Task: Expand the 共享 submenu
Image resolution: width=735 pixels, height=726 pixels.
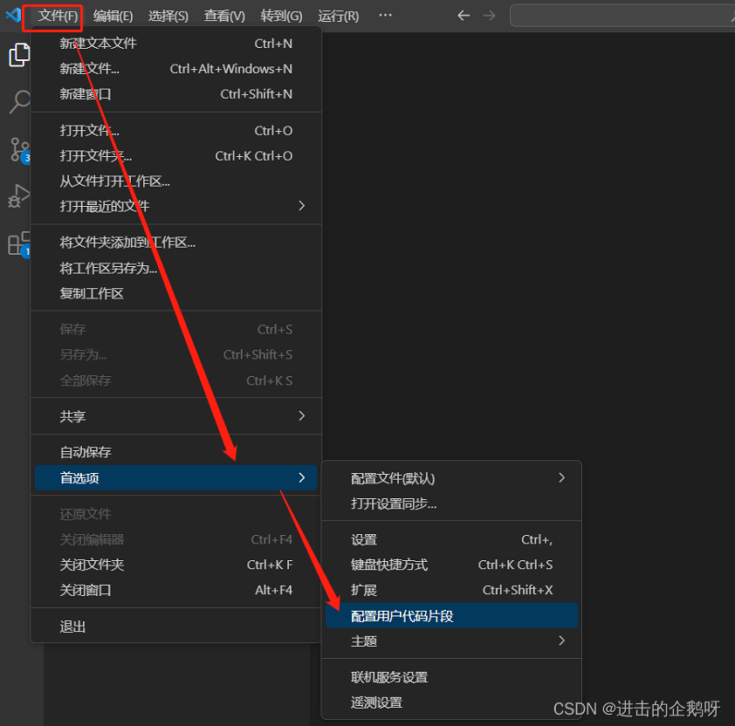Action: pyautogui.click(x=175, y=416)
